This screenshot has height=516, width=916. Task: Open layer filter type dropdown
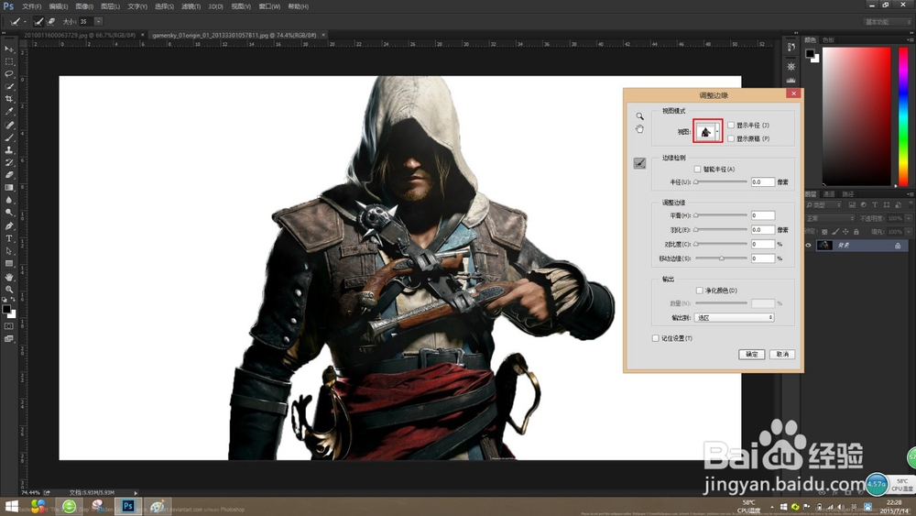(x=824, y=205)
